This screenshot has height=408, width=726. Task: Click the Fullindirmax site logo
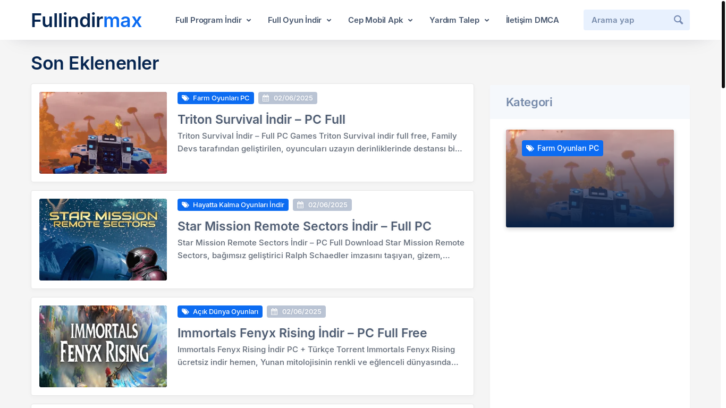pos(86,20)
